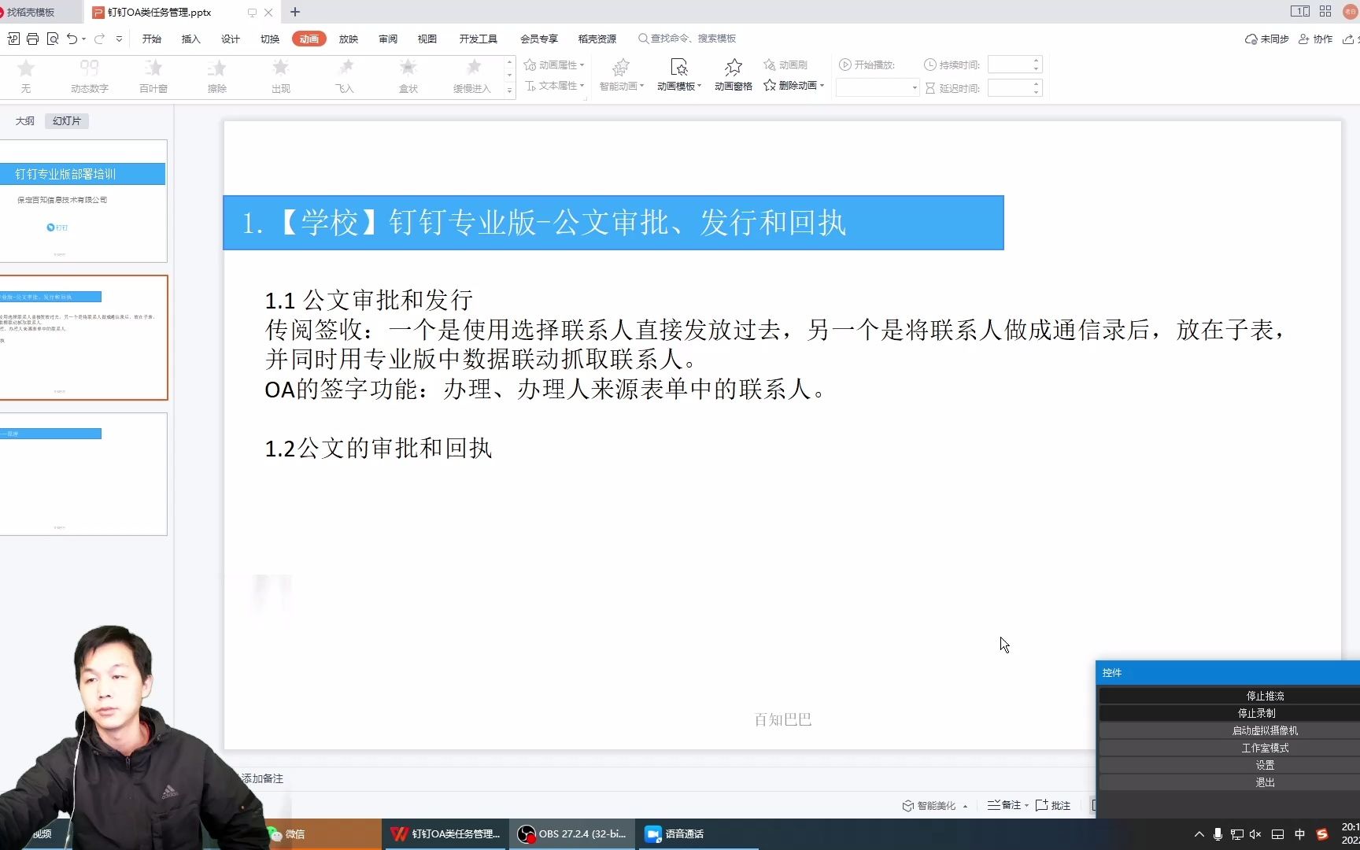Viewport: 1360px width, 850px height.
Task: Open the 审阅 ribbon tab
Action: pos(388,39)
